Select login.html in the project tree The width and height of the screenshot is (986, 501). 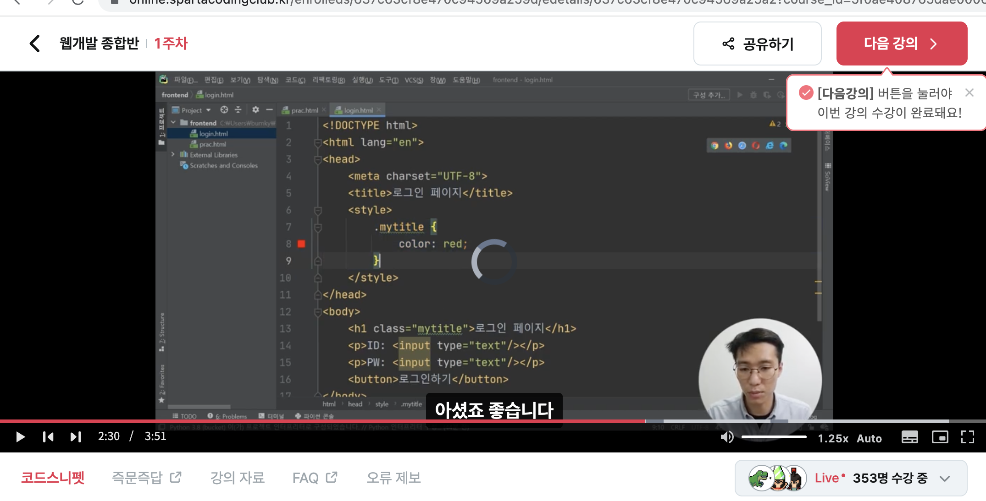tap(213, 134)
